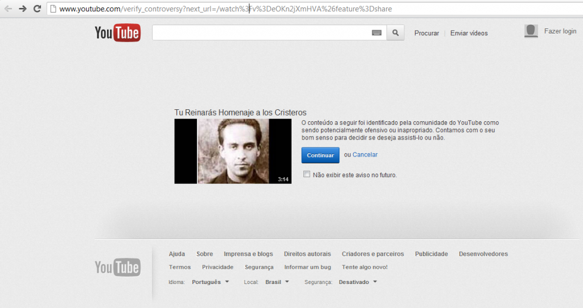Click the video title Tu Reinarás Homenaje a los Cristeros
This screenshot has height=308, width=583.
240,112
